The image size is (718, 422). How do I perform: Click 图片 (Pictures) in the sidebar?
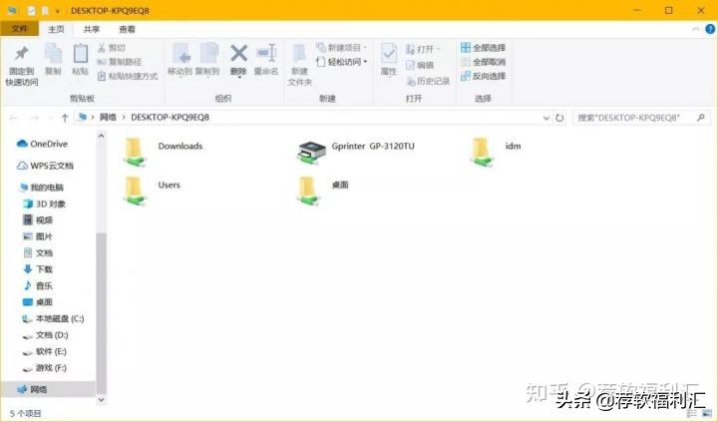tap(38, 236)
